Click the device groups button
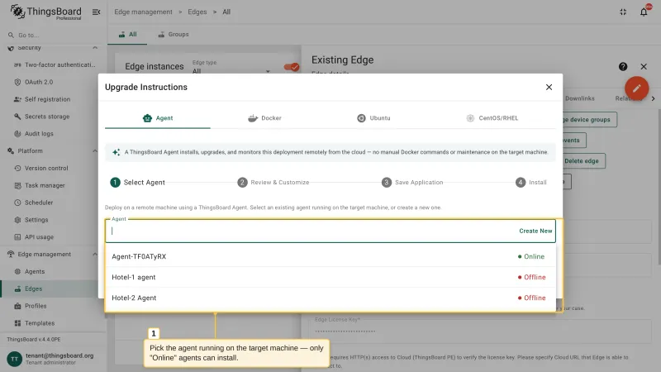 tap(590, 119)
